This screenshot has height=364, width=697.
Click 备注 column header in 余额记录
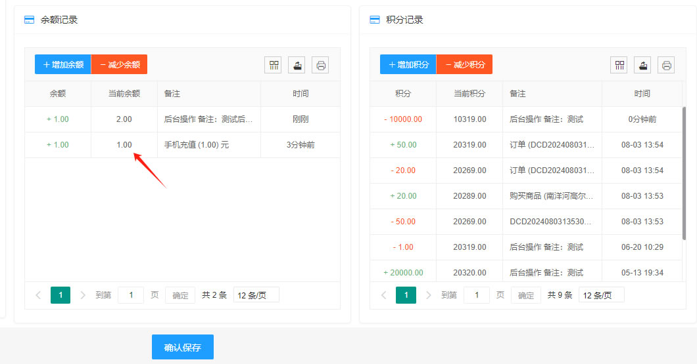[209, 94]
